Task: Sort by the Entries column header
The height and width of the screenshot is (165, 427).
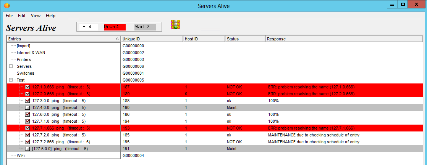Action: 64,39
